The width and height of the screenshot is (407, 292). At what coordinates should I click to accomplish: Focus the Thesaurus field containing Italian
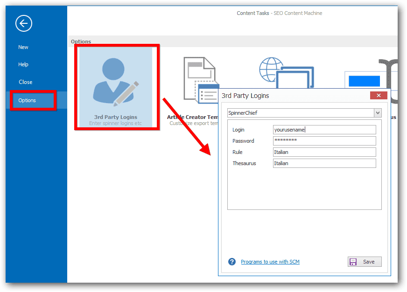click(x=324, y=163)
